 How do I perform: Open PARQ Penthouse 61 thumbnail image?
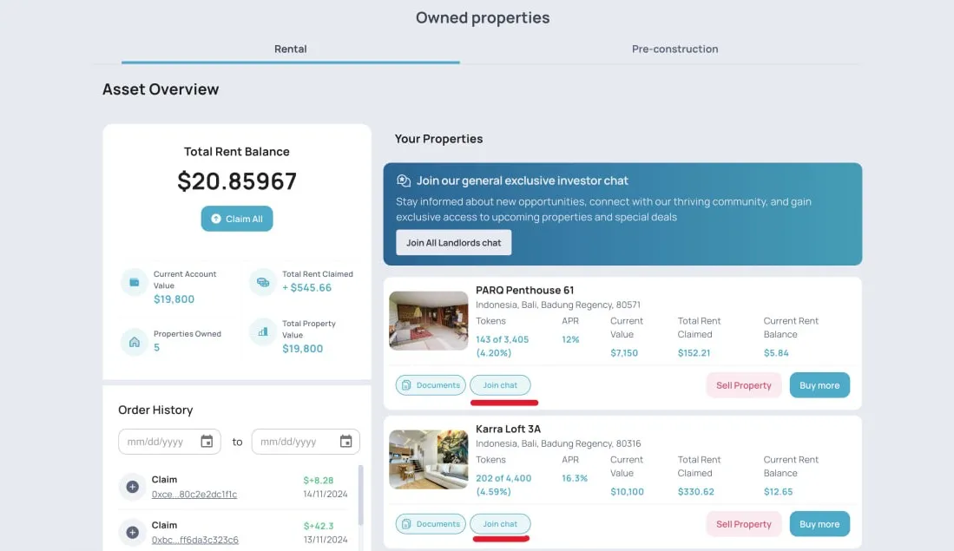tap(428, 320)
